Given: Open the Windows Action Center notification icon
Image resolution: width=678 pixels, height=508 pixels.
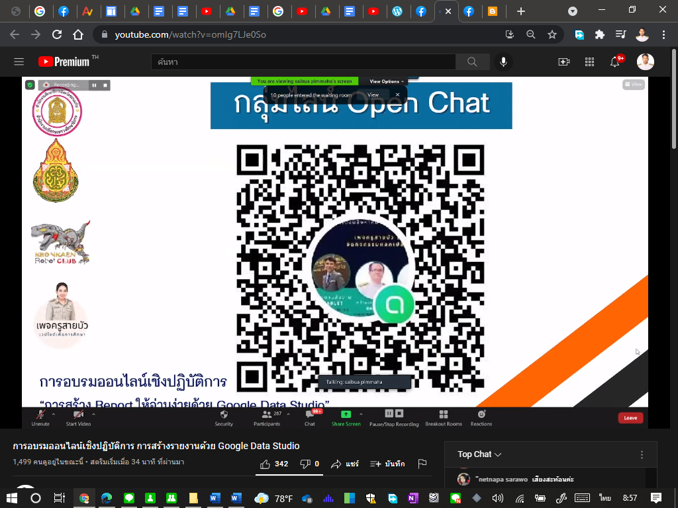Looking at the screenshot, I should [x=656, y=498].
